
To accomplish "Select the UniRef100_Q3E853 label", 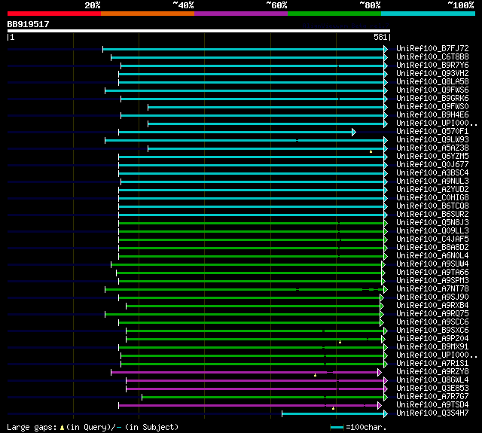I will [x=432, y=389].
